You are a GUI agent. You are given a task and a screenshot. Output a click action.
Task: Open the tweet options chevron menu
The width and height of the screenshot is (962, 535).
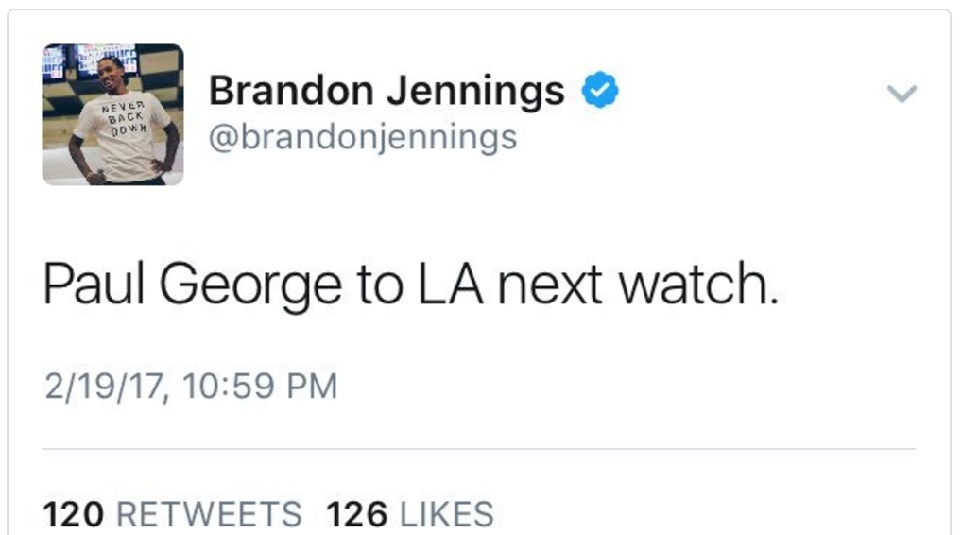pos(903,94)
